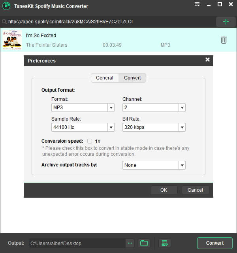Open the main menu icon in title bar
Image resolution: width=237 pixels, height=253 pixels.
pos(197,4)
